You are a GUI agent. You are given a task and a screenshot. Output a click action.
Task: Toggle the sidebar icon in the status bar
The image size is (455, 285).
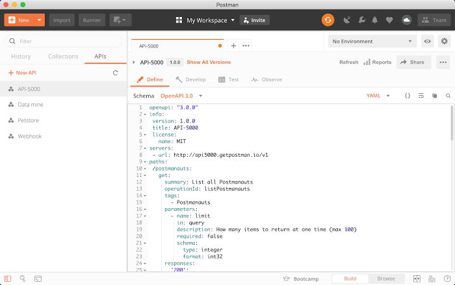8,278
